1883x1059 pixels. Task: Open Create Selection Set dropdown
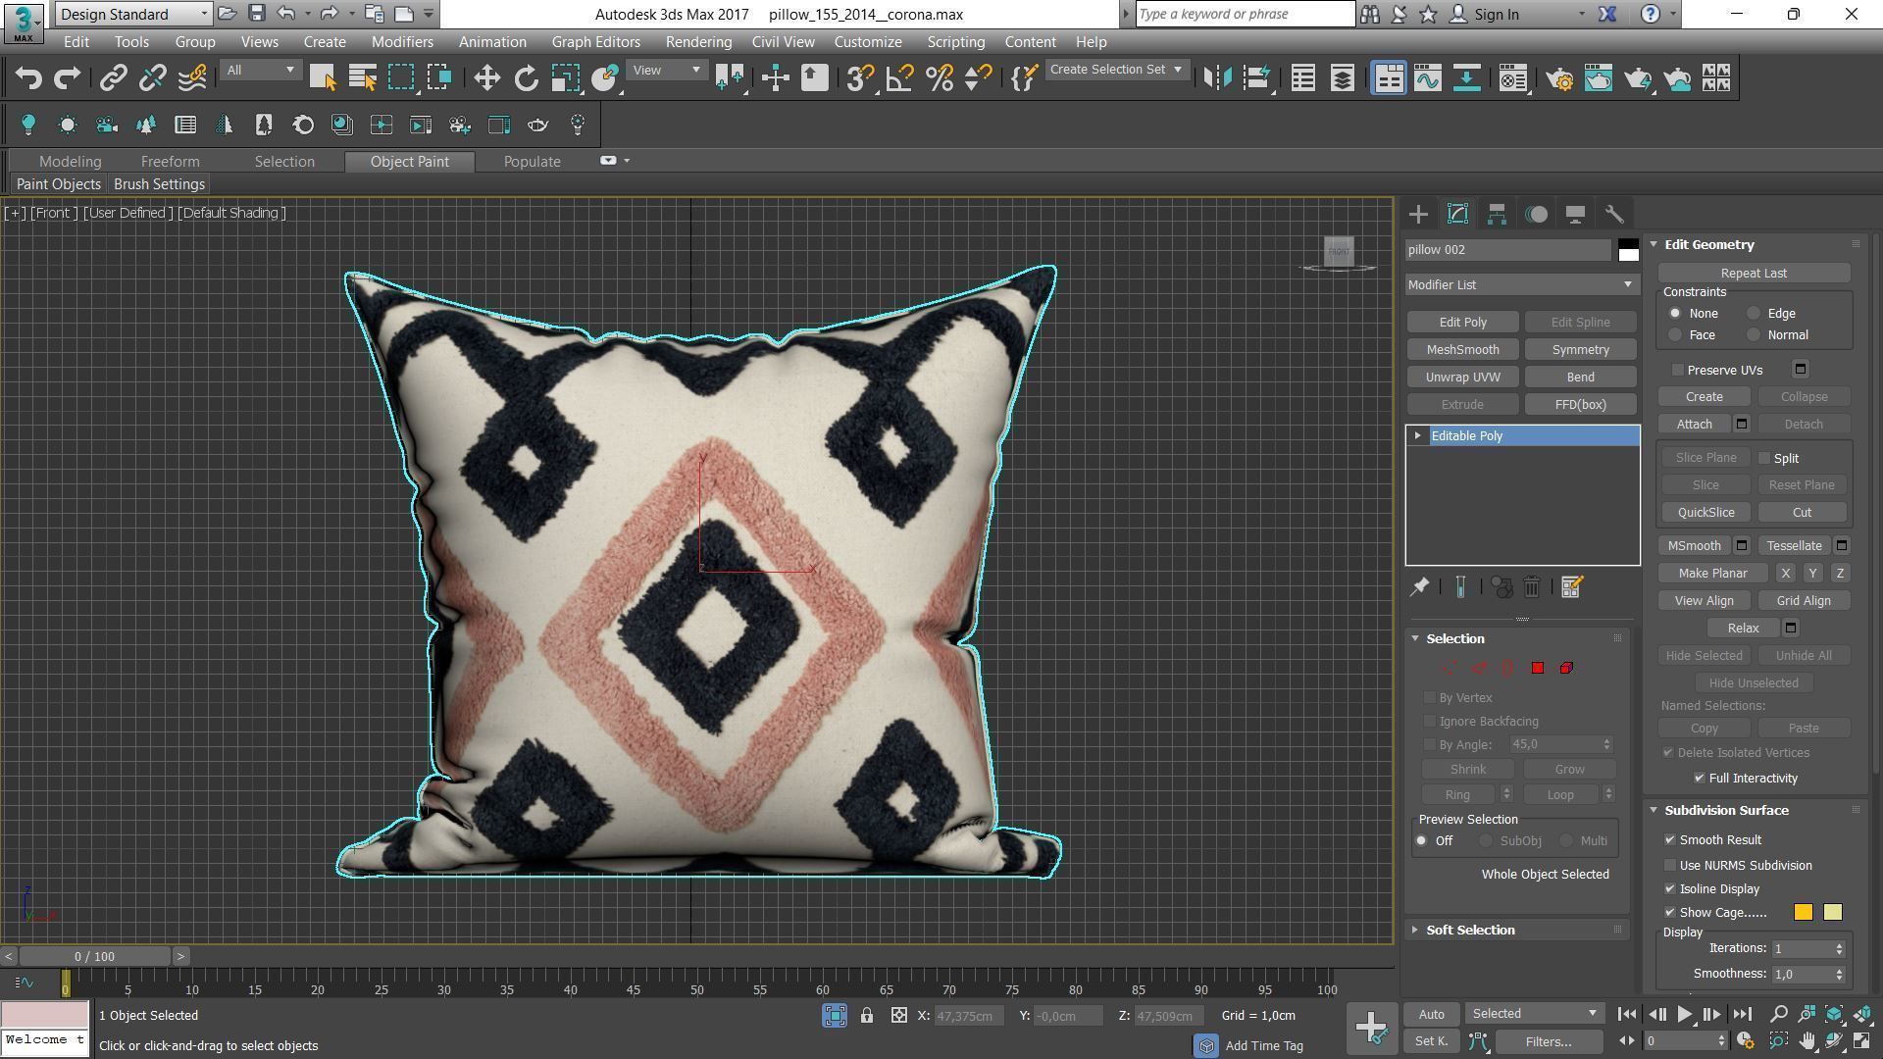1116,70
